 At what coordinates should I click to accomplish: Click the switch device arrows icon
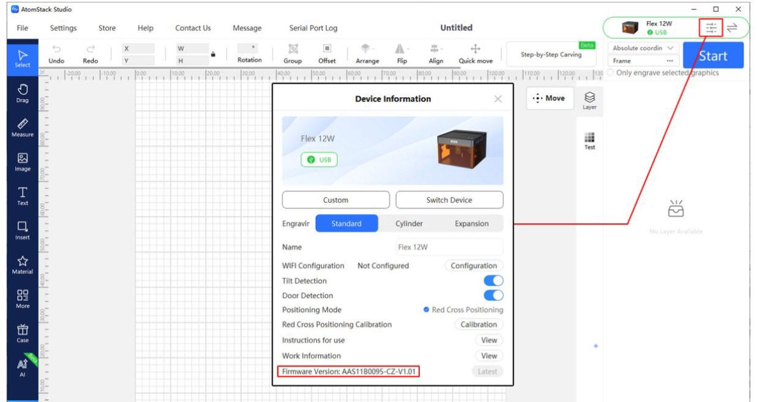(x=732, y=27)
